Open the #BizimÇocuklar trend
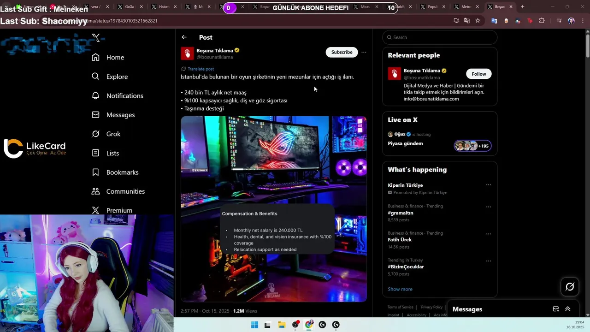The width and height of the screenshot is (590, 332). click(406, 267)
